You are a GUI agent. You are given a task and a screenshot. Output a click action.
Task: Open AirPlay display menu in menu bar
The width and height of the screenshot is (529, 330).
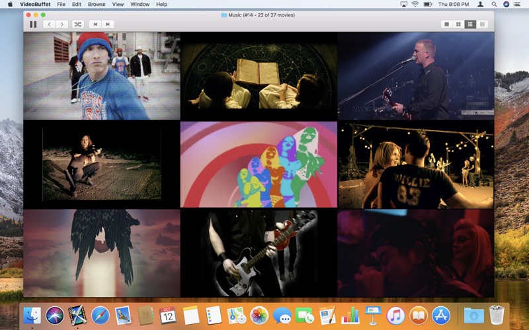pos(403,5)
